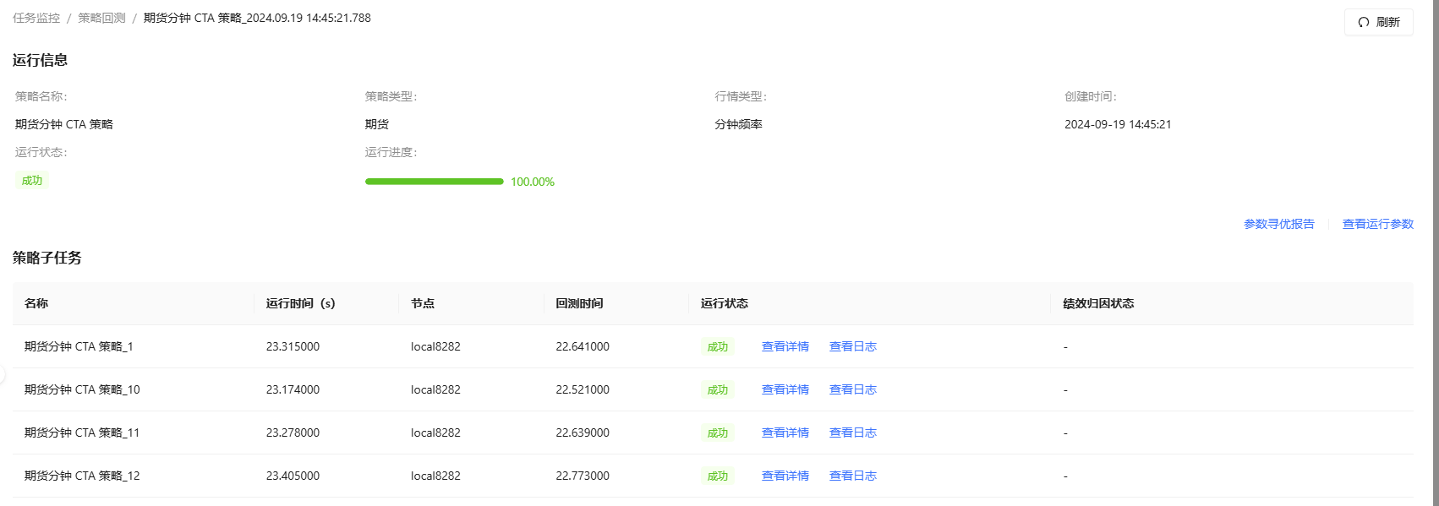The image size is (1439, 506).
Task: Click the 绩效归因状态 column header
Action: point(1098,303)
